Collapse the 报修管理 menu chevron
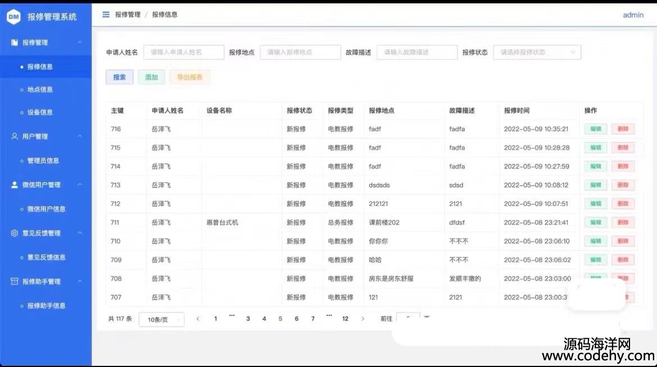The width and height of the screenshot is (657, 367). [80, 42]
